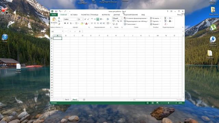Switch to РАЗМЕТКА СТРАНИЦЫ tab
Image resolution: width=219 pixels, height=123 pixels.
pyautogui.click(x=90, y=15)
